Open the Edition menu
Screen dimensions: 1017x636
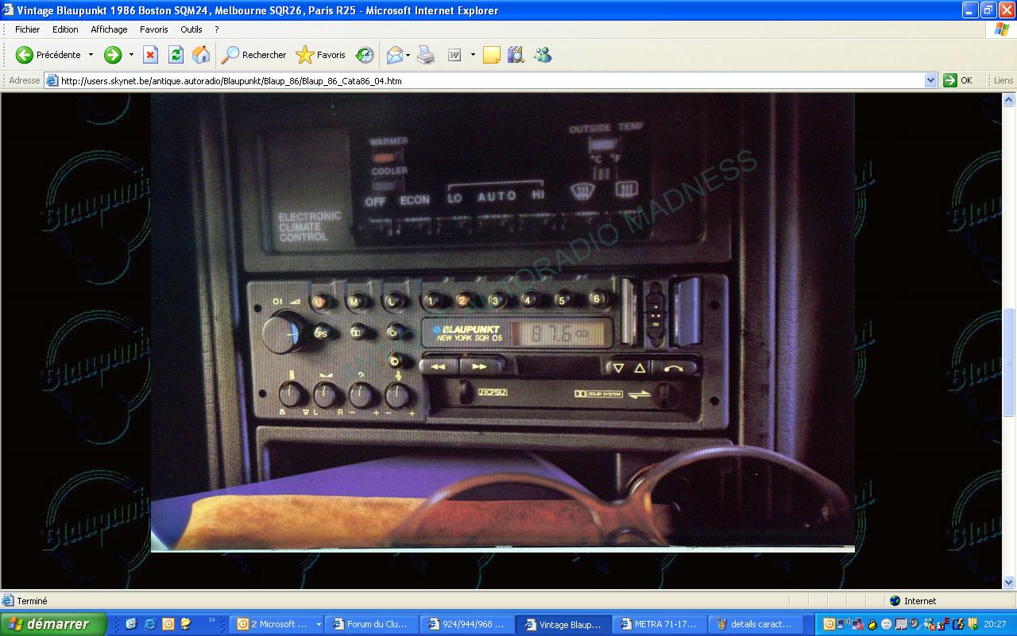[65, 29]
